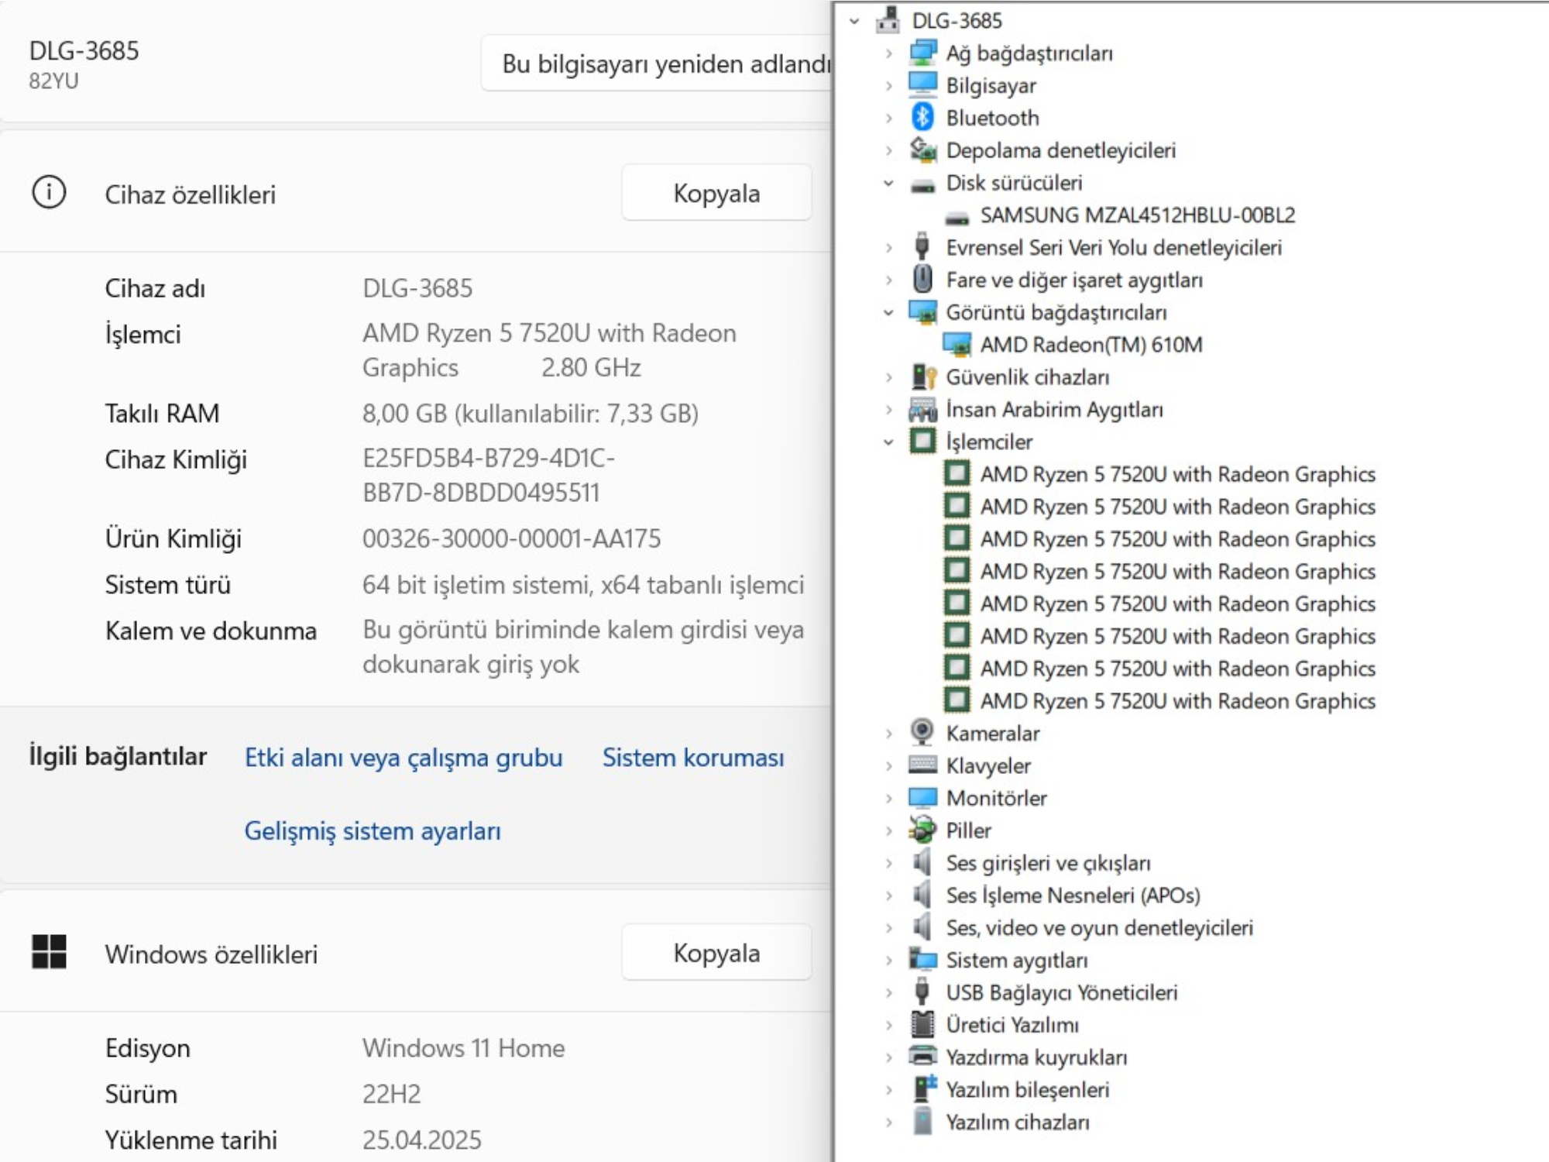
Task: Click the İşlemciler chip icon
Action: [922, 442]
